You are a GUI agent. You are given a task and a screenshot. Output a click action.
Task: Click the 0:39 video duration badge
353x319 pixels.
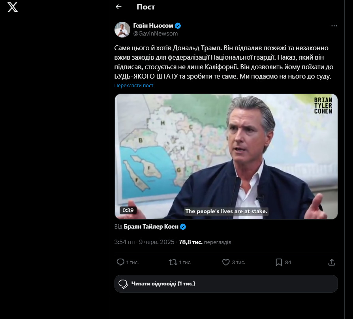click(128, 210)
